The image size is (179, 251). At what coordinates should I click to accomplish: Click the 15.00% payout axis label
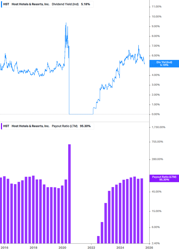point(157,211)
